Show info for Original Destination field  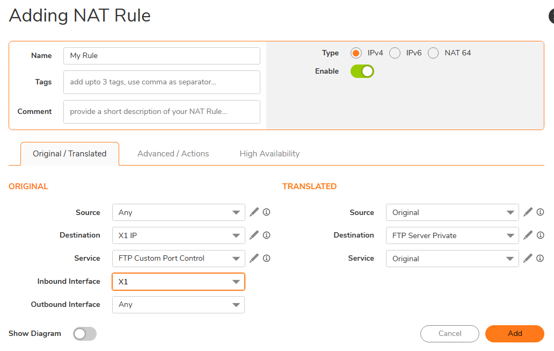pyautogui.click(x=267, y=235)
